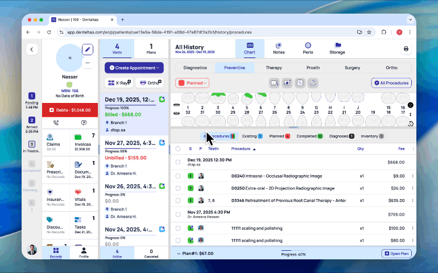438x273 pixels.
Task: Switch to the Therapy category tab
Action: (274, 68)
